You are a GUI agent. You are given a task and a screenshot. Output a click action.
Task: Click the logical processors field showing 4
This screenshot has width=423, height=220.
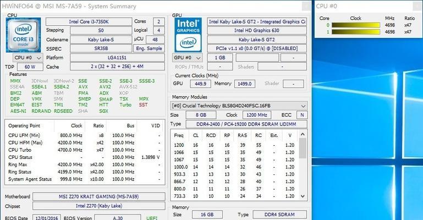coord(158,30)
